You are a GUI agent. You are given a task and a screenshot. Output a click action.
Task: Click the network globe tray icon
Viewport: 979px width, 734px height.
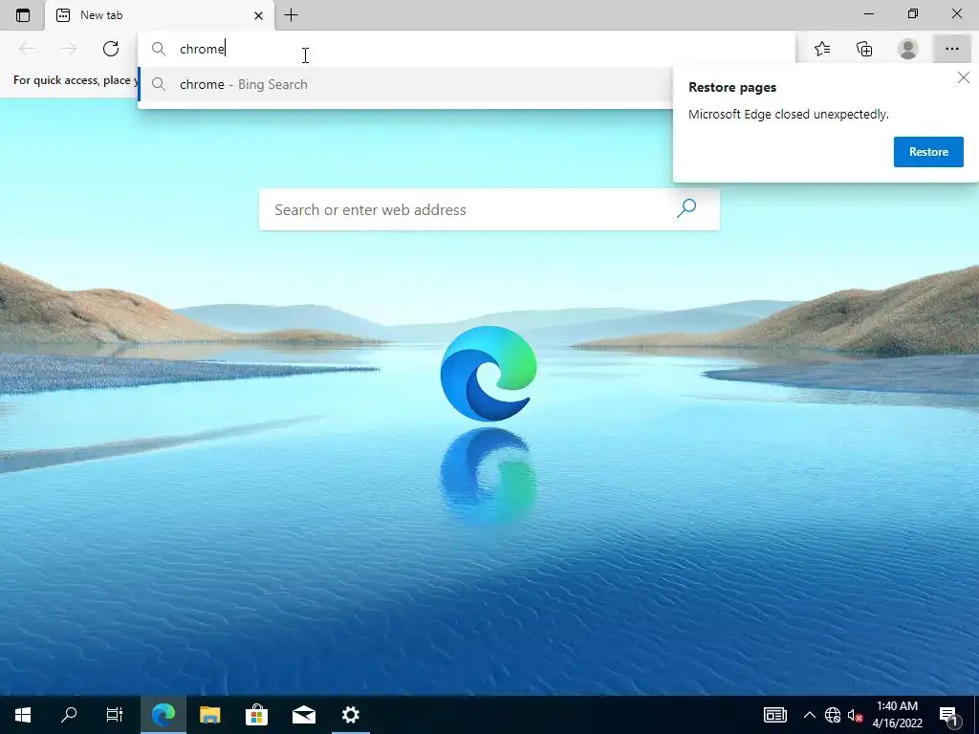(833, 715)
